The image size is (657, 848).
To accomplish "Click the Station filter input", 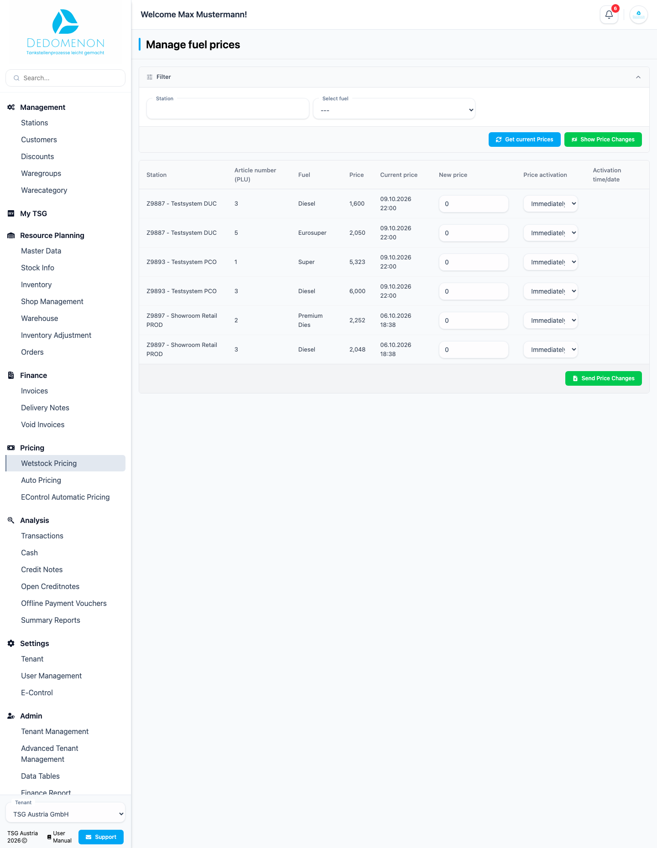I will 228,110.
